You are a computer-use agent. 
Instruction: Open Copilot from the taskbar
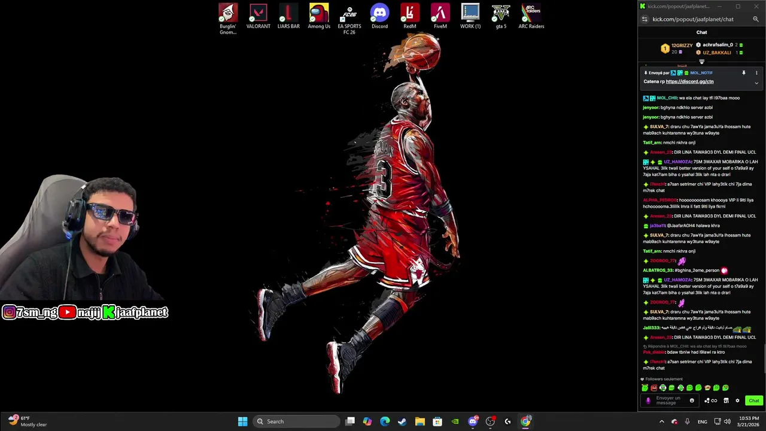[367, 421]
